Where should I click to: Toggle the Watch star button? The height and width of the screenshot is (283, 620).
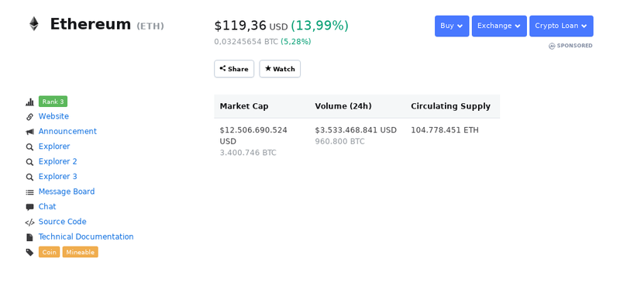pyautogui.click(x=280, y=69)
